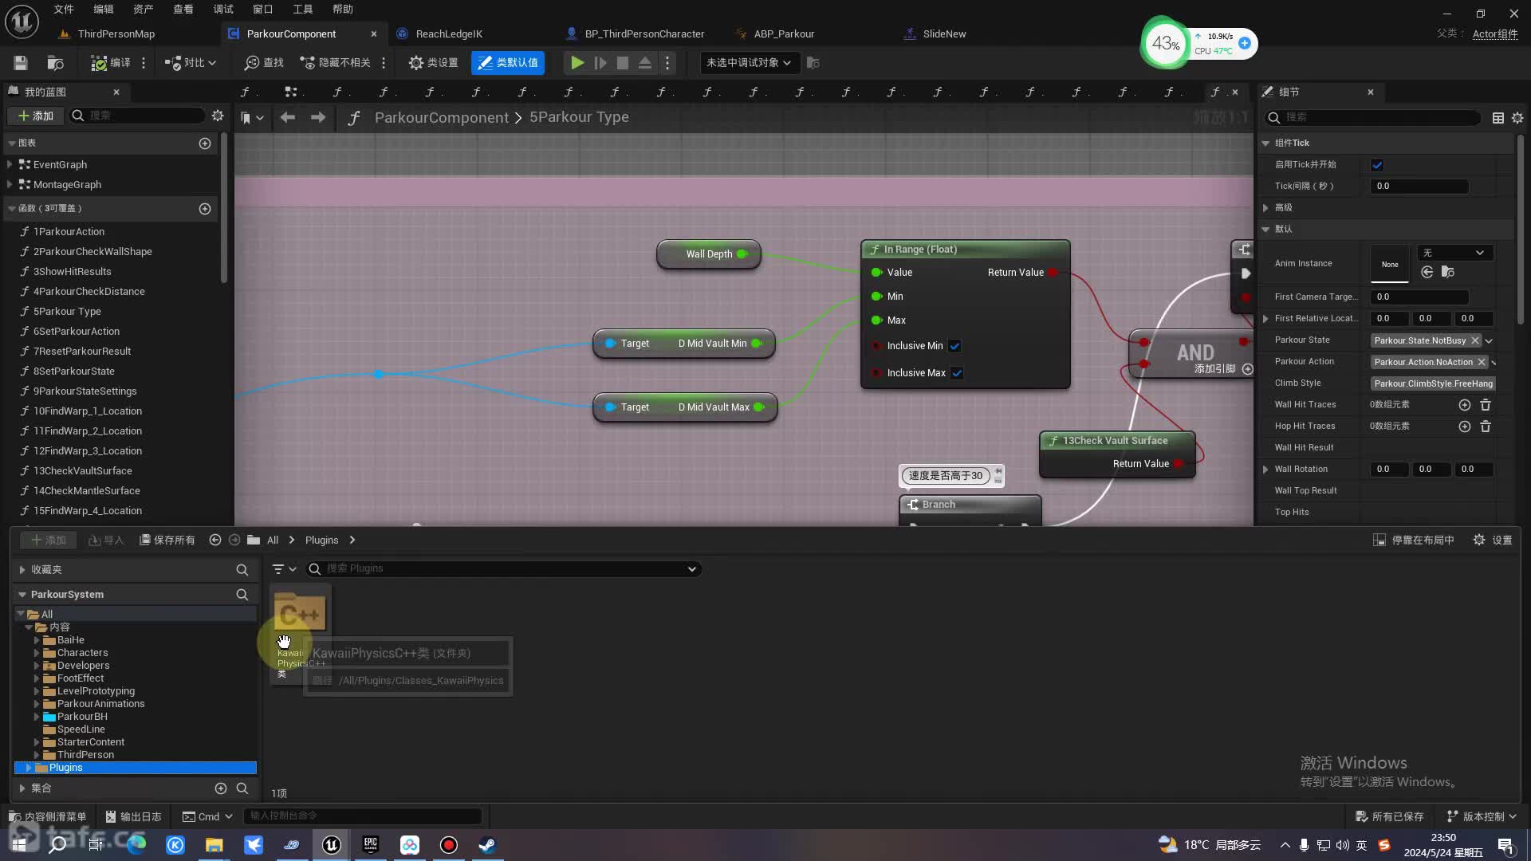Click navigate back arrow in graph toolbar
Image resolution: width=1531 pixels, height=861 pixels.
pos(288,117)
